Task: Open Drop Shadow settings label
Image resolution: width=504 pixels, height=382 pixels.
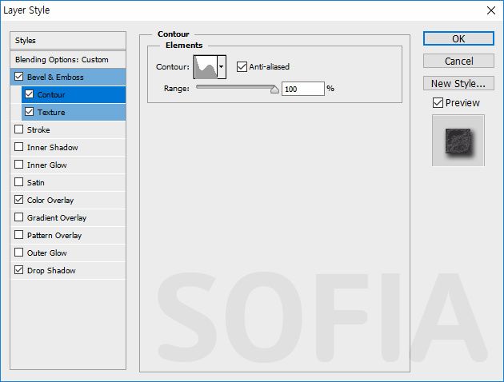Action: 51,271
